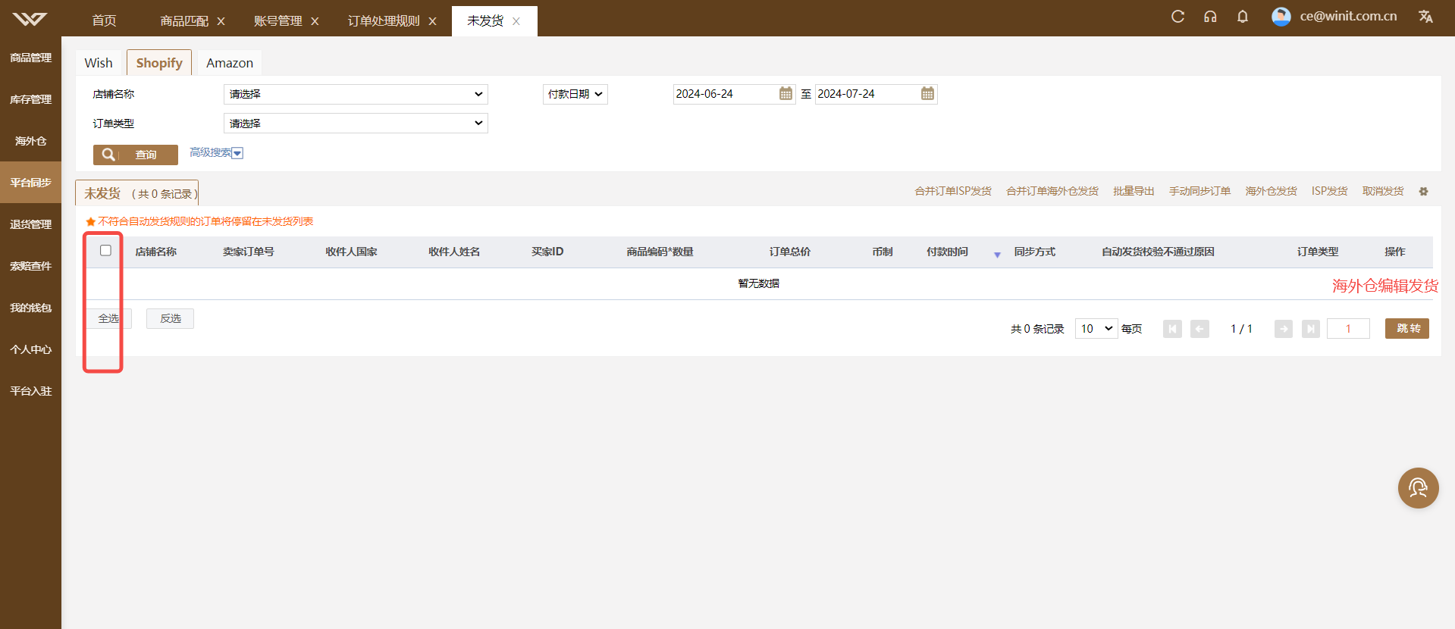Click 合并订单ISP发货 link
Image resolution: width=1455 pixels, height=629 pixels.
tap(953, 191)
